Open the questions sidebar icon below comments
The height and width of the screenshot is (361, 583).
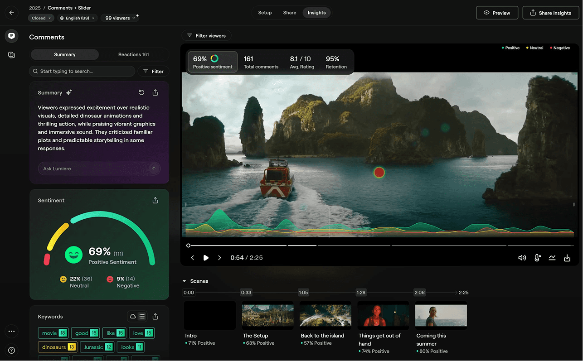click(x=11, y=55)
